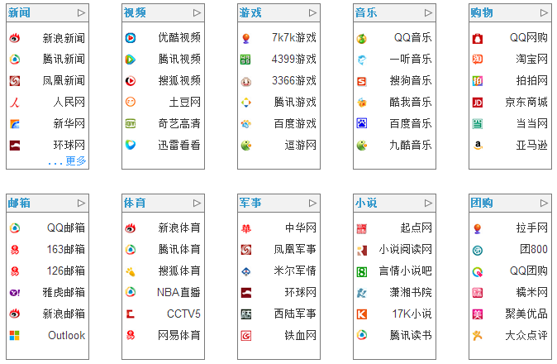Image resolution: width=557 pixels, height=364 pixels.
Task: Expand the 小说 category arrow
Action: (x=428, y=203)
